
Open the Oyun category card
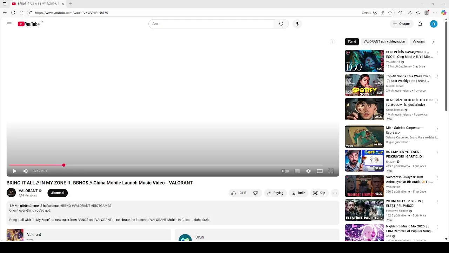[x=257, y=235]
